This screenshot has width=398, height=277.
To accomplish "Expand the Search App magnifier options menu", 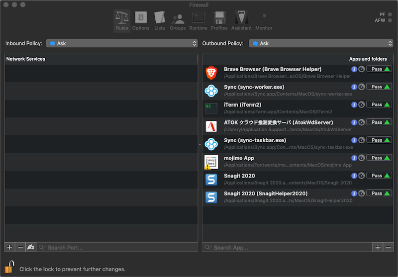I will pos(208,247).
